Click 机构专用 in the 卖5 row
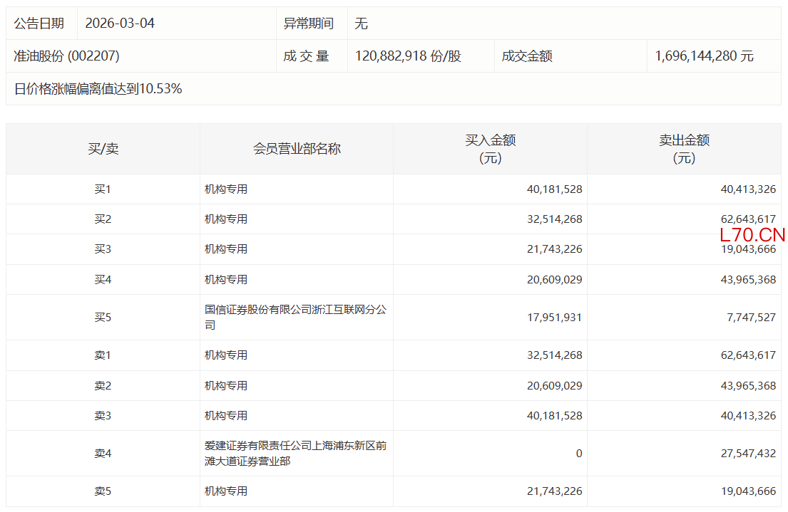This screenshot has width=788, height=512. click(226, 491)
